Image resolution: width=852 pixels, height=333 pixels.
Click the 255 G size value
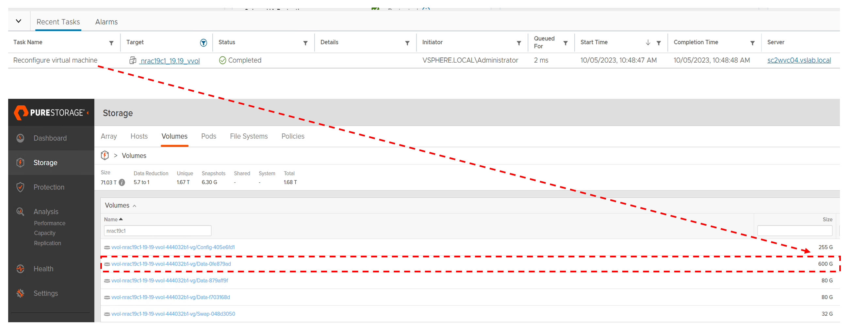(826, 247)
